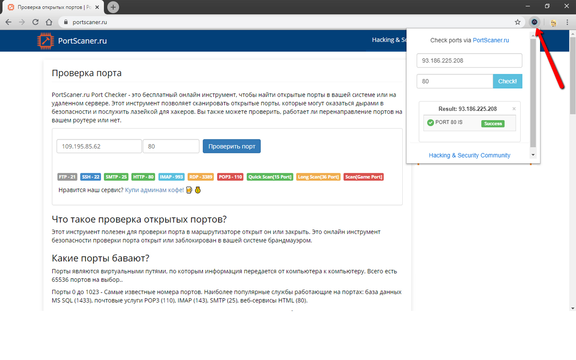
Task: Open the user profile avatar
Action: [553, 22]
